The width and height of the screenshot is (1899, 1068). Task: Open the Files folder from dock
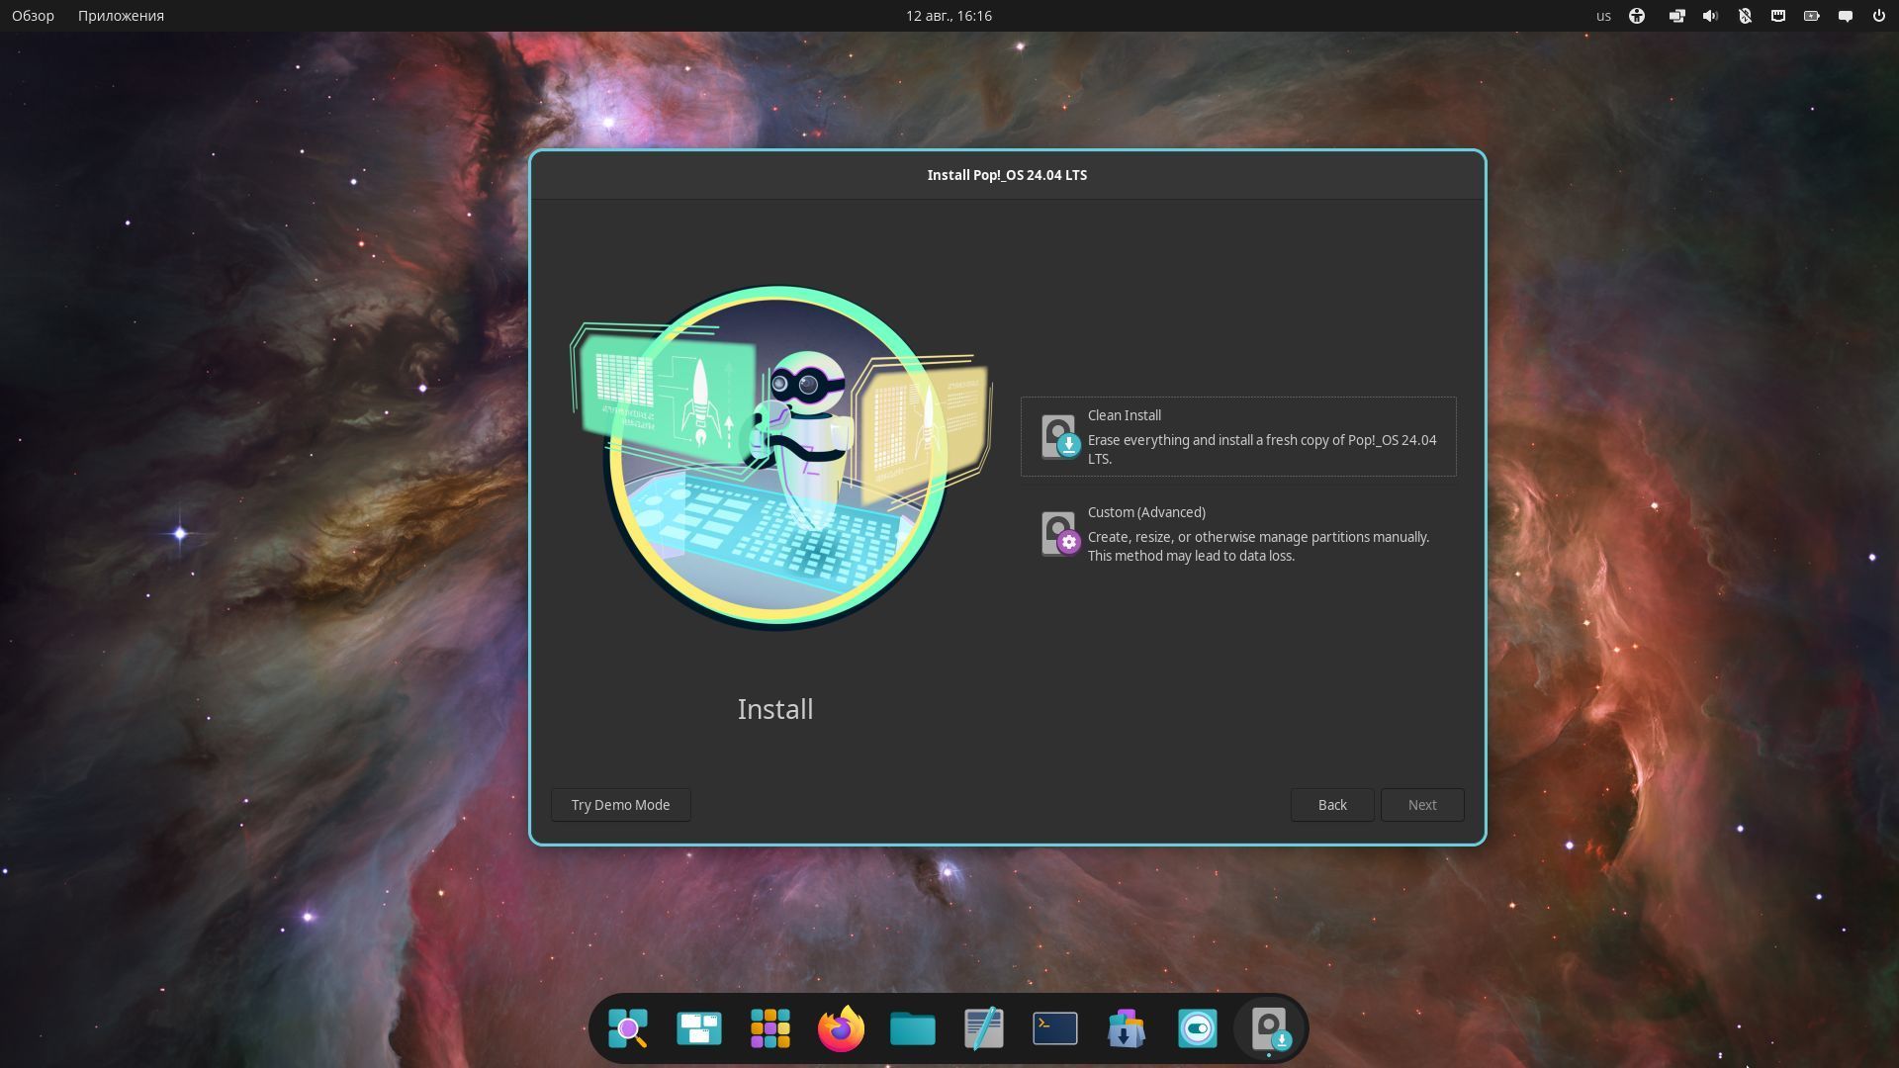913,1028
